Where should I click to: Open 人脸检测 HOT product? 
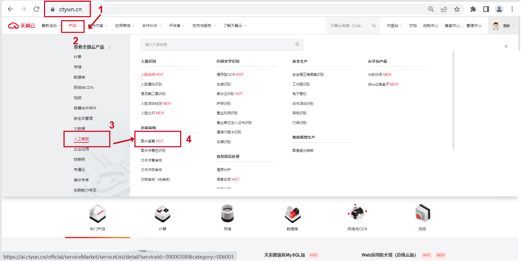pos(152,75)
